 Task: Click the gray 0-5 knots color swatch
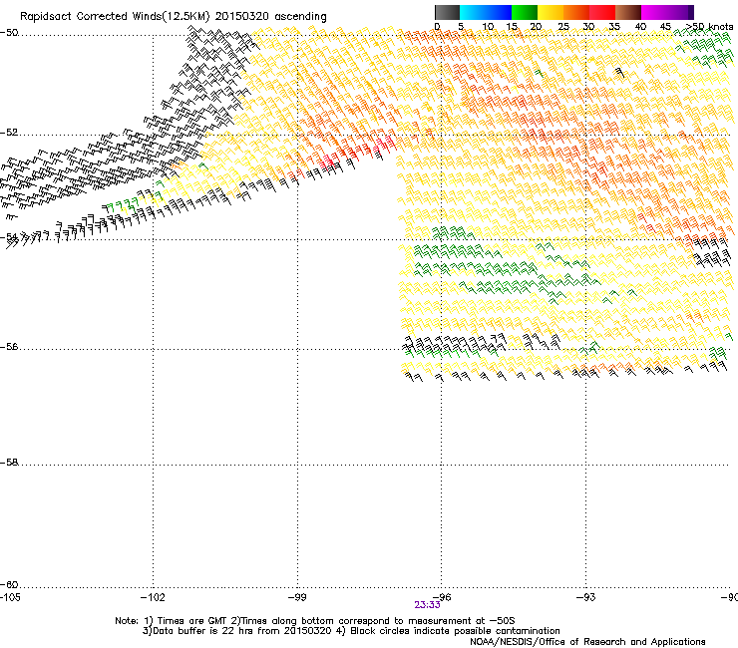click(447, 12)
